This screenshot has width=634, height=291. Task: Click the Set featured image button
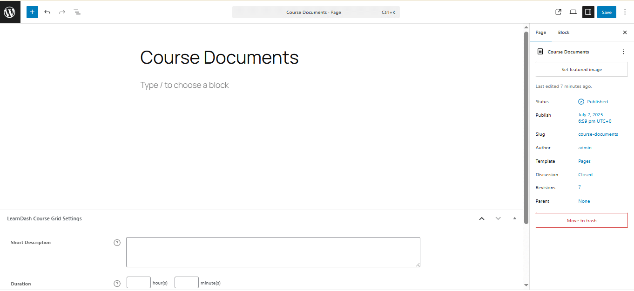[x=582, y=70]
